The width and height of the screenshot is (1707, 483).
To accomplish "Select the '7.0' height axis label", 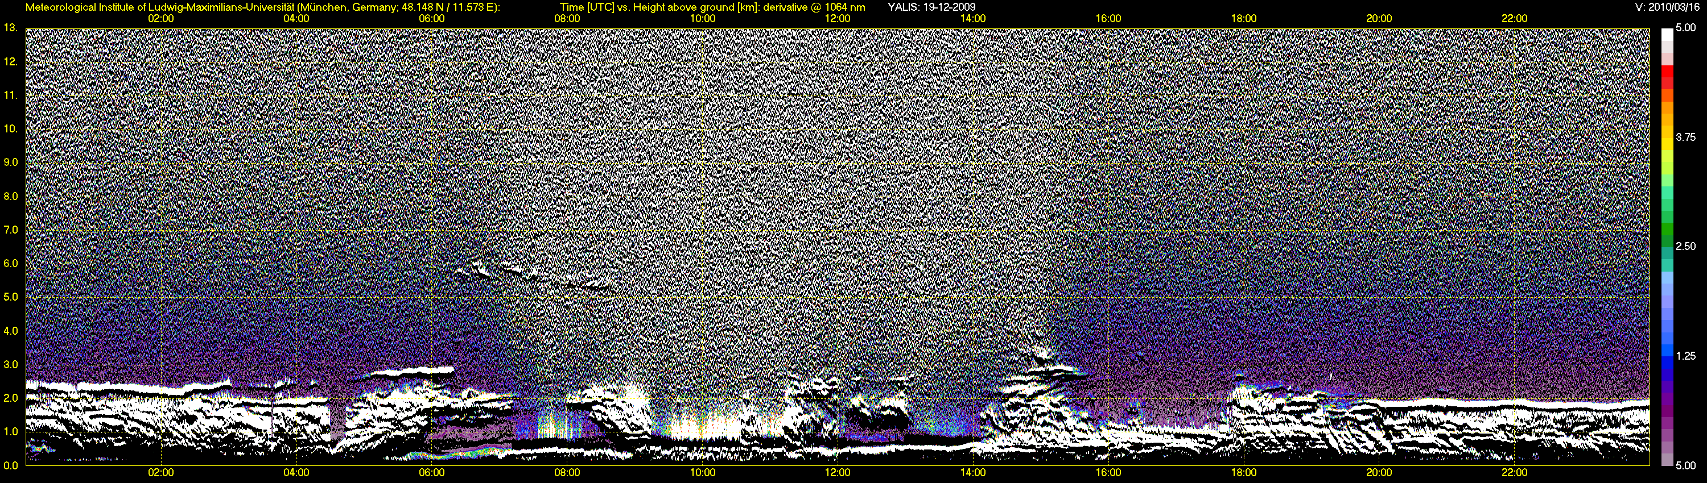I will click(11, 230).
